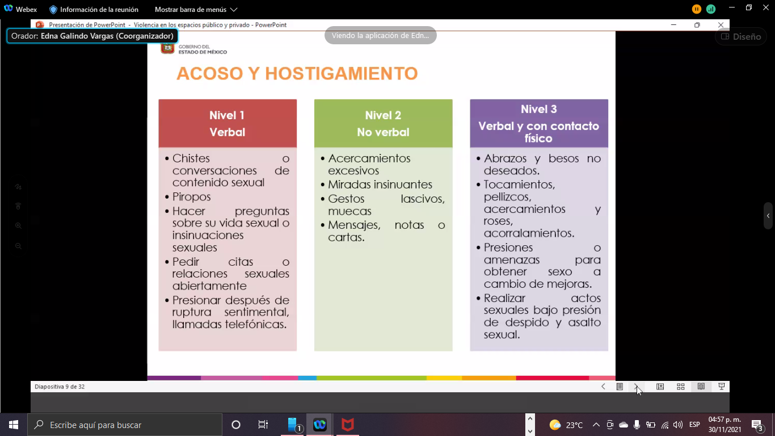Open OneDrive cloud tray icon
This screenshot has width=775, height=436.
tap(624, 425)
